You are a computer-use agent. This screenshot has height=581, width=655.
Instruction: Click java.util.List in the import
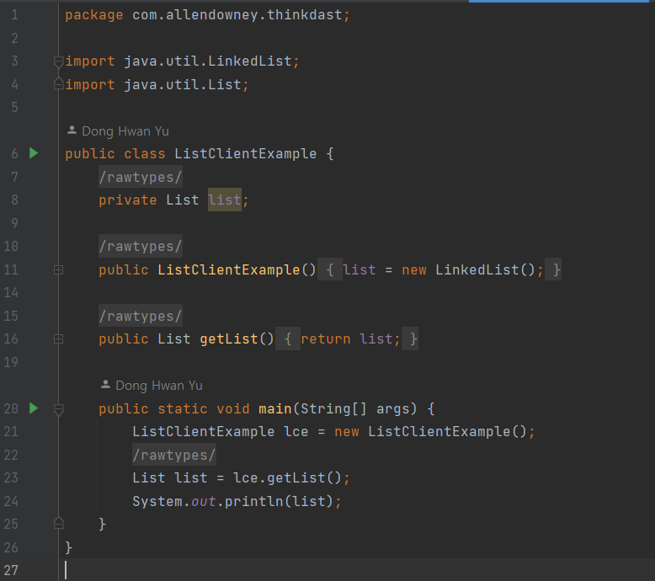[x=183, y=85]
